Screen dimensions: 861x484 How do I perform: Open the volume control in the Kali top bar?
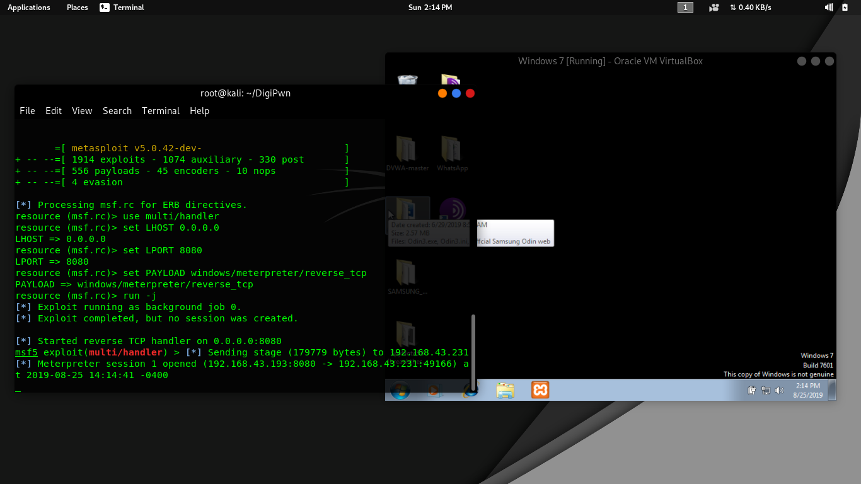(829, 8)
